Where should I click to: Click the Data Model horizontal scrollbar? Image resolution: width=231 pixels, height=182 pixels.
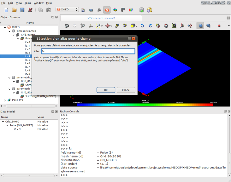point(29,176)
